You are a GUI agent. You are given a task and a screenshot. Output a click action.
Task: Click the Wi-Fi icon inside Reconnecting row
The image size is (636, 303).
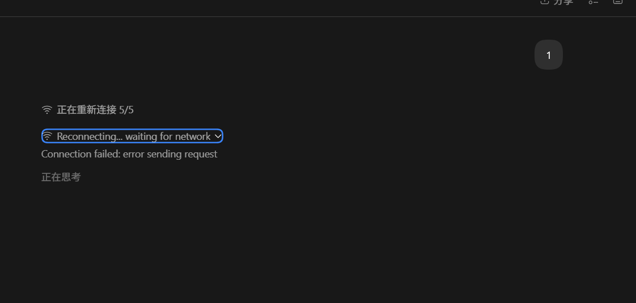click(x=48, y=136)
